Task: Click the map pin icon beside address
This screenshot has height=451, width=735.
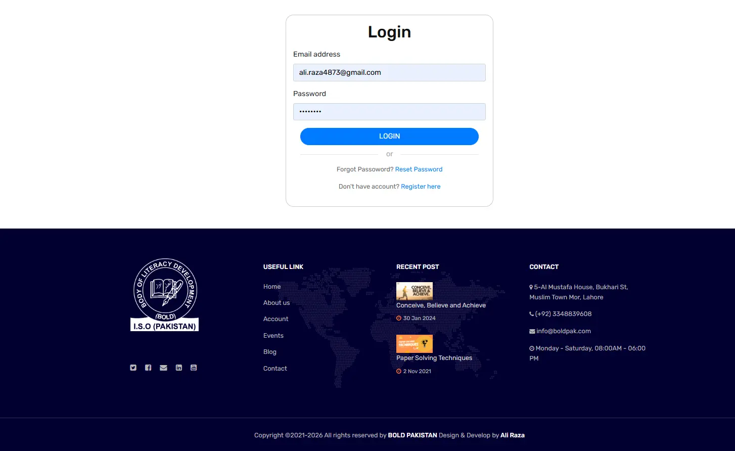Action: [x=531, y=287]
